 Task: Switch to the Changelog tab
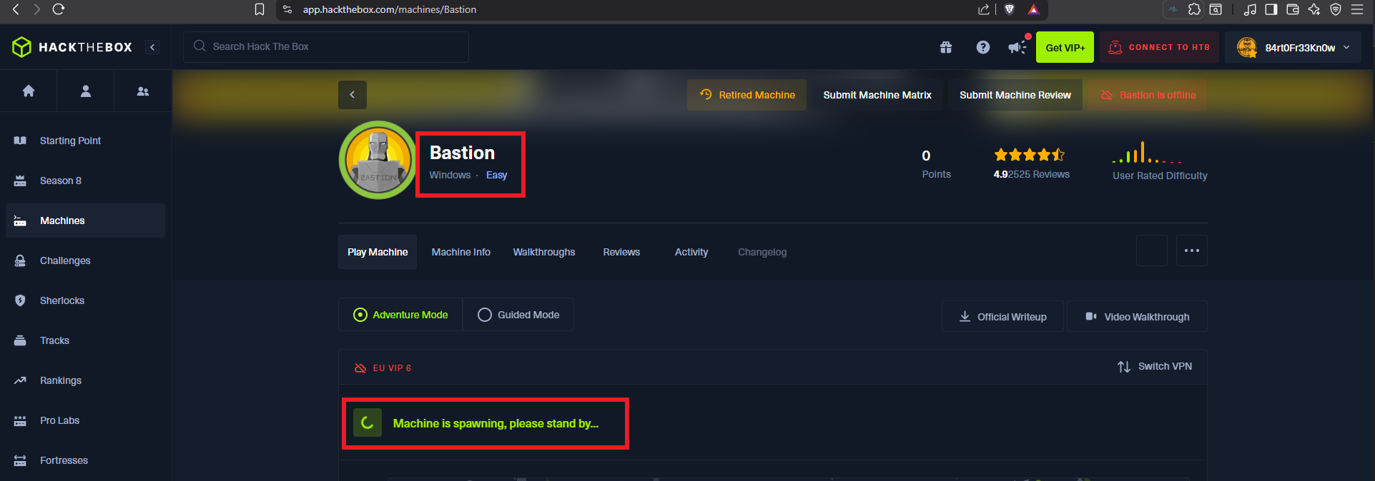click(x=762, y=252)
